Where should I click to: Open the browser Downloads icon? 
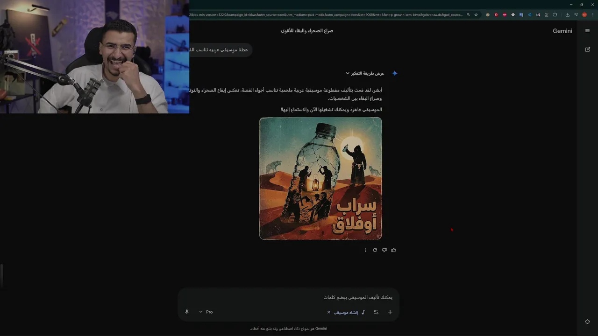[x=568, y=14]
